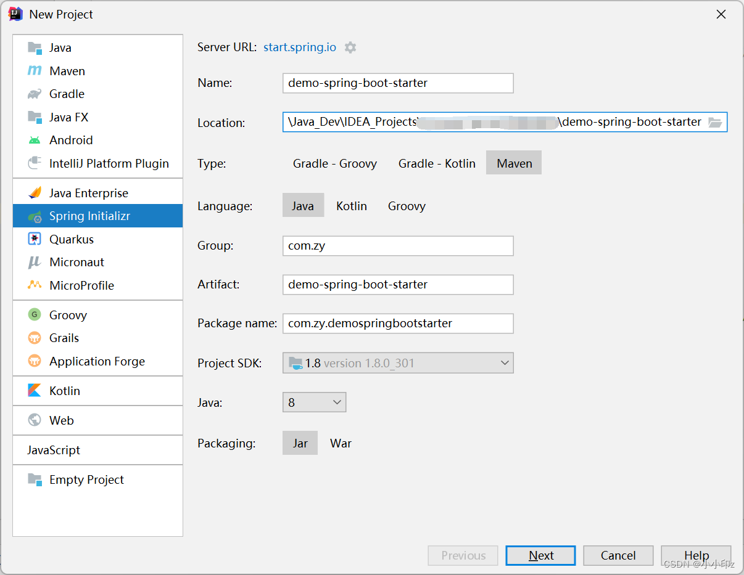
Task: Select MicroProfile list entry
Action: click(97, 285)
